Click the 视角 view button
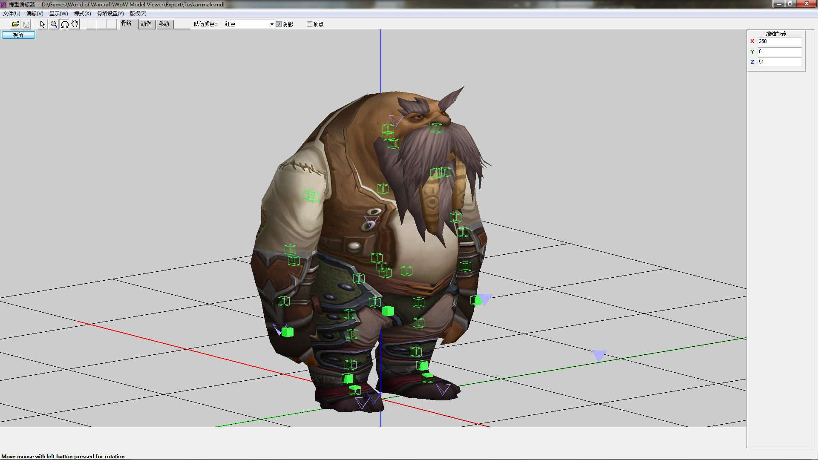The image size is (818, 460). 18,35
